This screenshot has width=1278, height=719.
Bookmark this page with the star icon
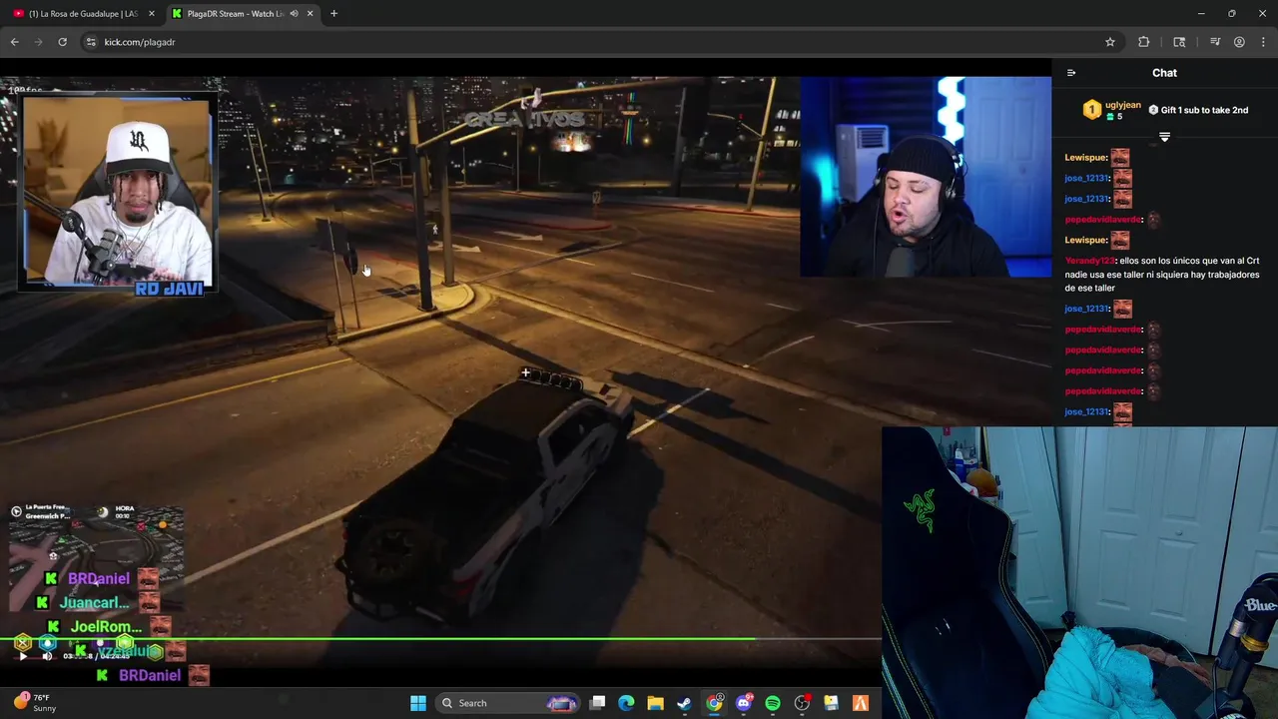pos(1110,42)
